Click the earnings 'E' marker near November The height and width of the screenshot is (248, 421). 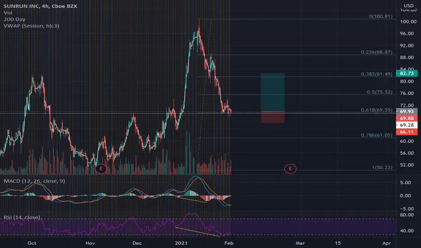101,169
